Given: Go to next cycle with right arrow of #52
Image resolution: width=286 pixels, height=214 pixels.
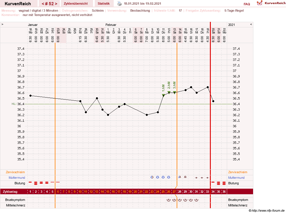Looking at the screenshot, I should [56, 4].
